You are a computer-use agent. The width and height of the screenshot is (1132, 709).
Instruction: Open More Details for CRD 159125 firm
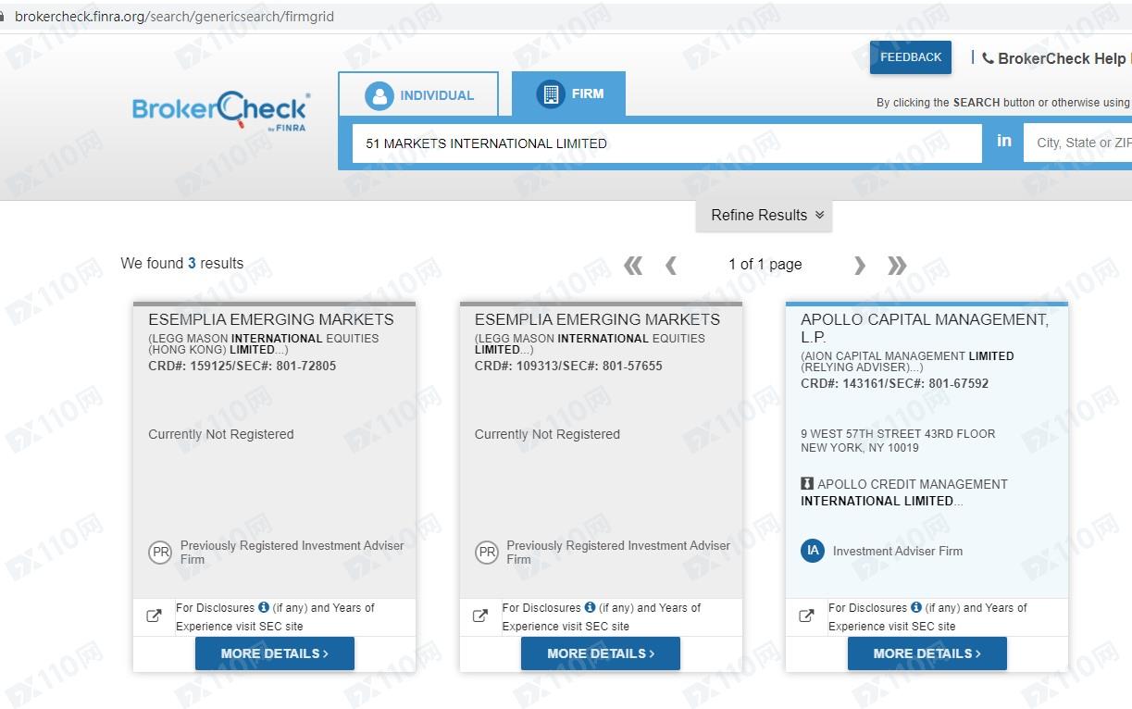point(274,653)
